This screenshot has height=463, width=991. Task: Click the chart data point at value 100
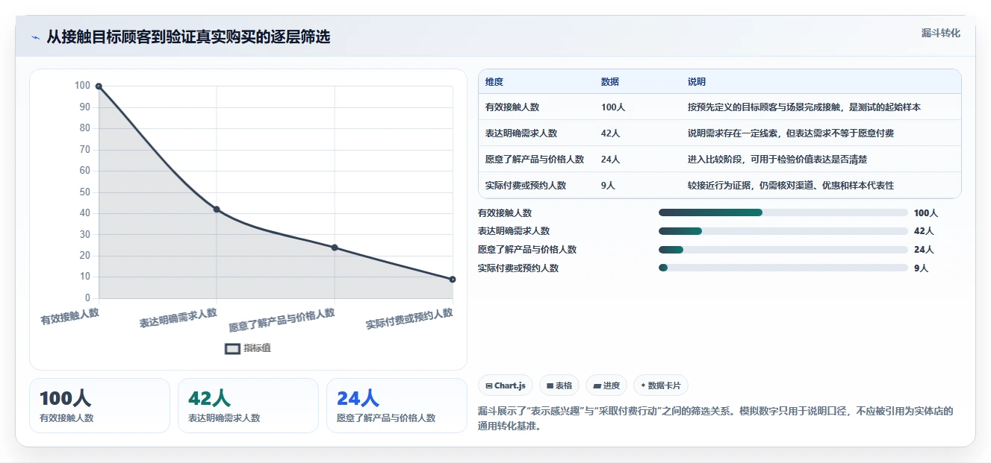point(99,86)
